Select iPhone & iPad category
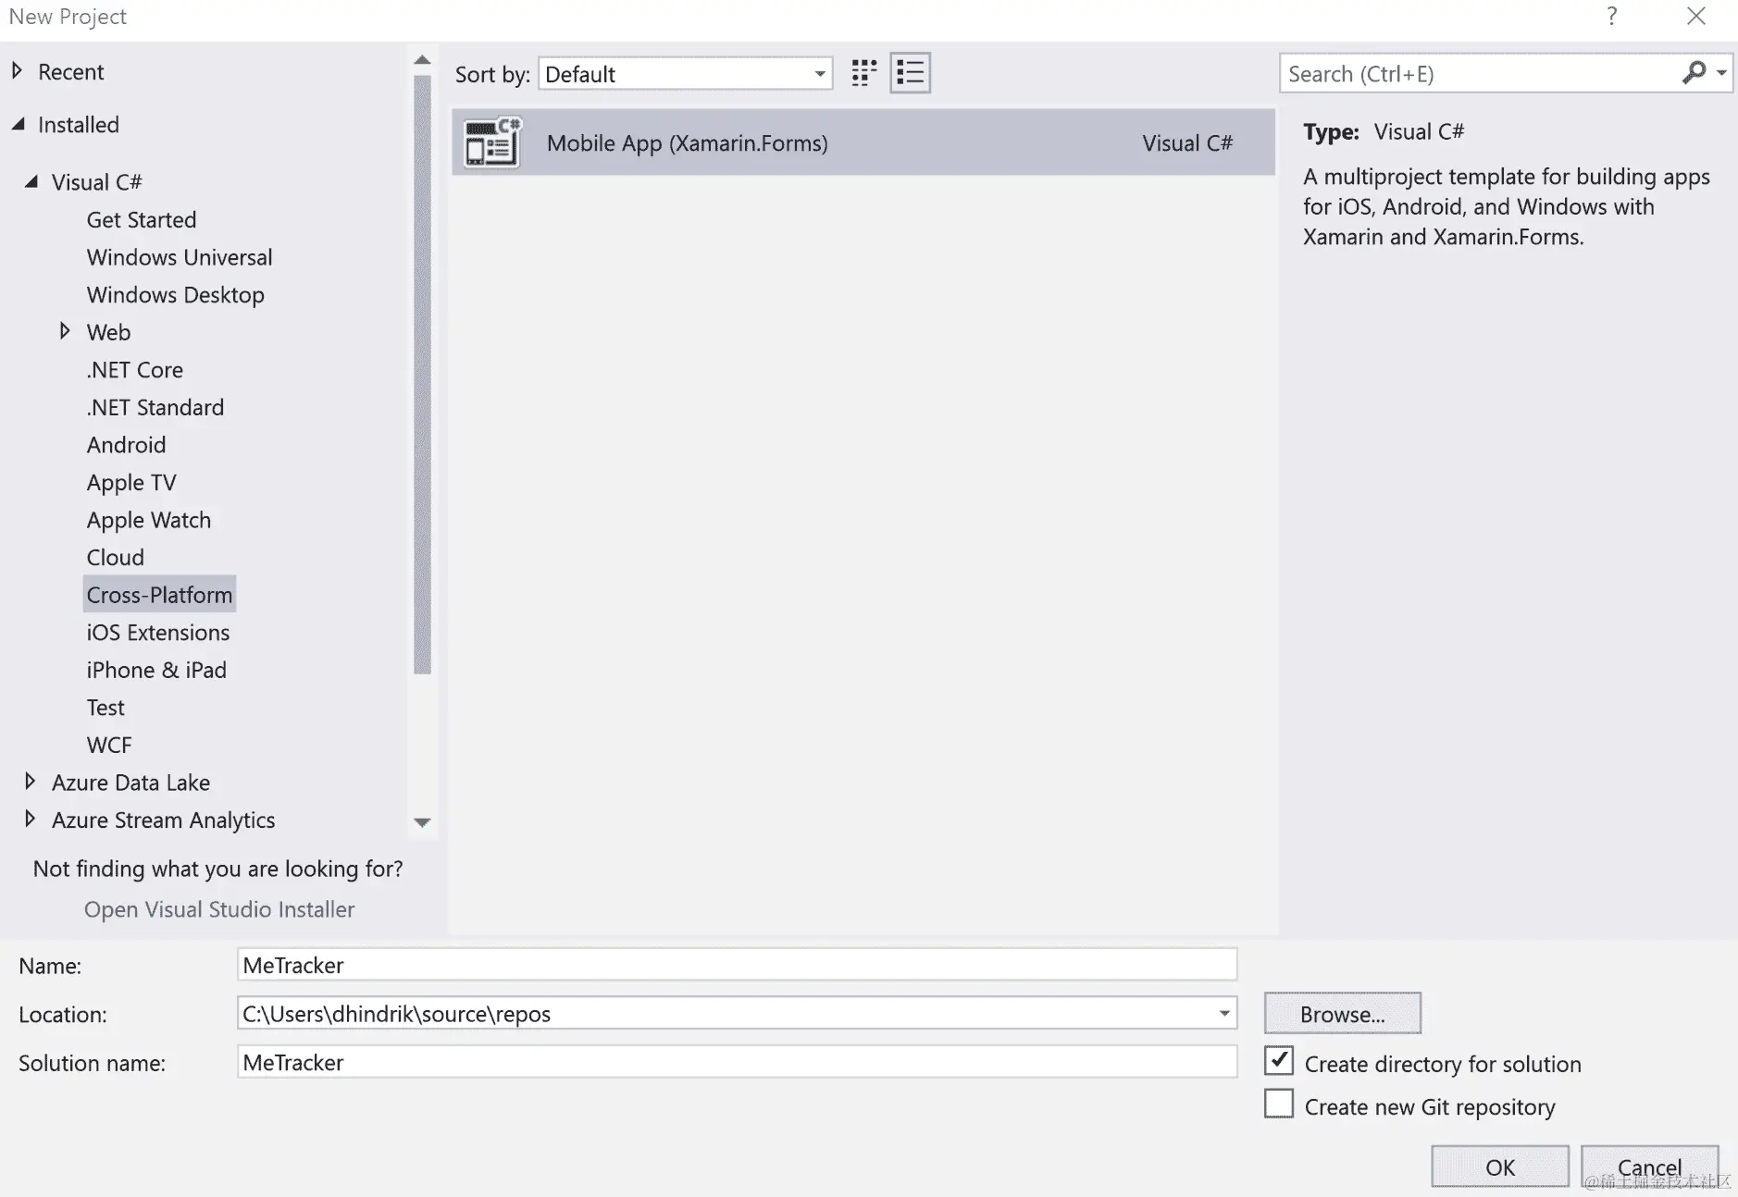The width and height of the screenshot is (1738, 1197). tap(156, 670)
